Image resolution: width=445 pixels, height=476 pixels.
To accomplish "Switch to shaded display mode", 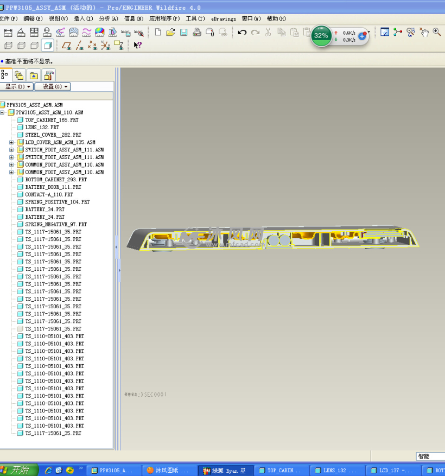I will point(48,46).
